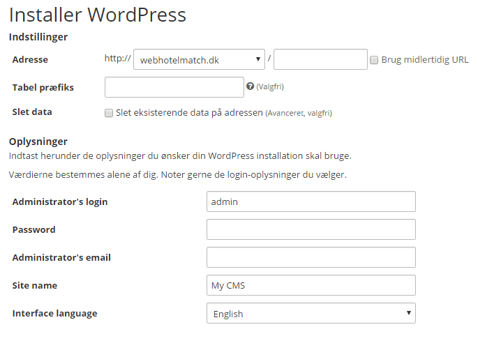This screenshot has height=343, width=478.
Task: Click the Adresse field label
Action: tap(30, 59)
